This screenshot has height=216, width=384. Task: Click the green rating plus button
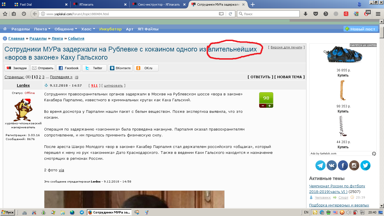pos(270,106)
